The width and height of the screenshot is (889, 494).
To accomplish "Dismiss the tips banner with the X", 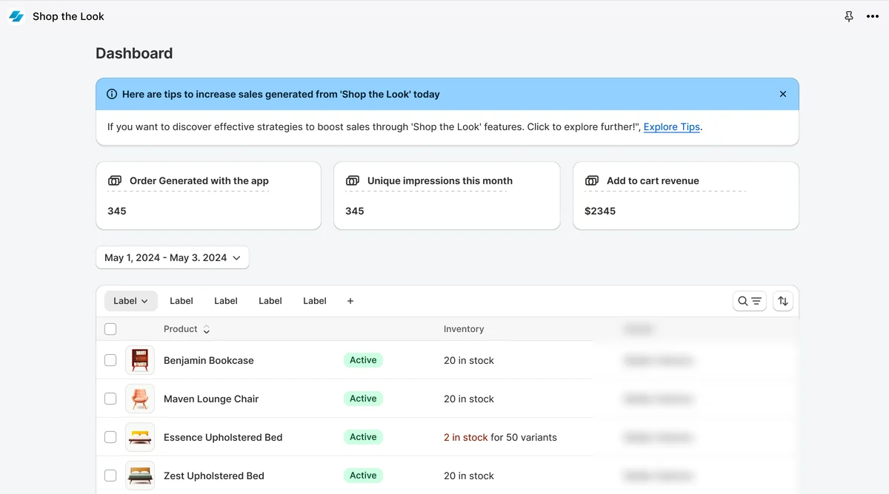I will tap(783, 94).
